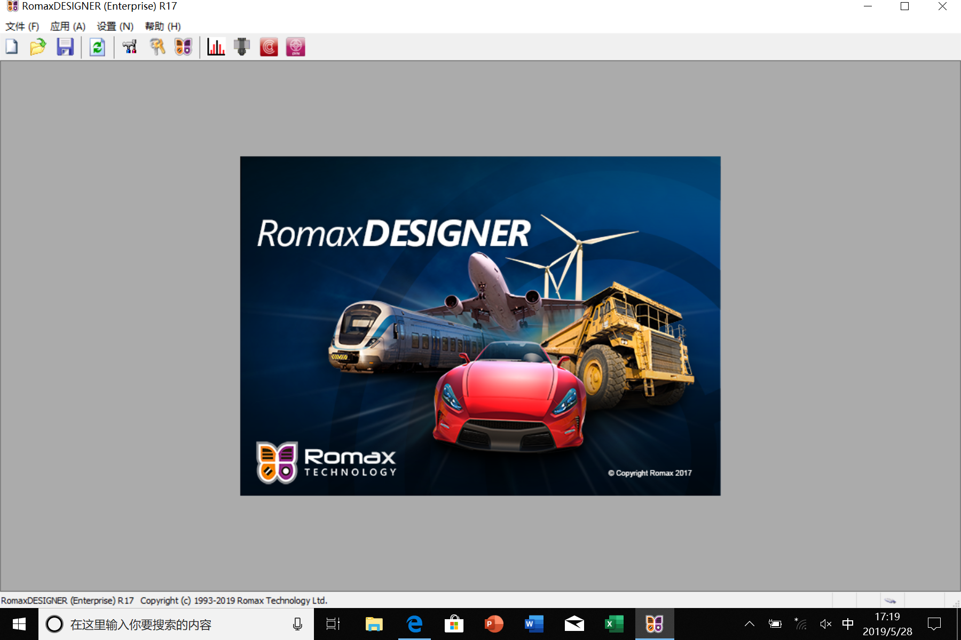Open the 帮助 (H) menu
The image size is (961, 640).
(x=163, y=26)
